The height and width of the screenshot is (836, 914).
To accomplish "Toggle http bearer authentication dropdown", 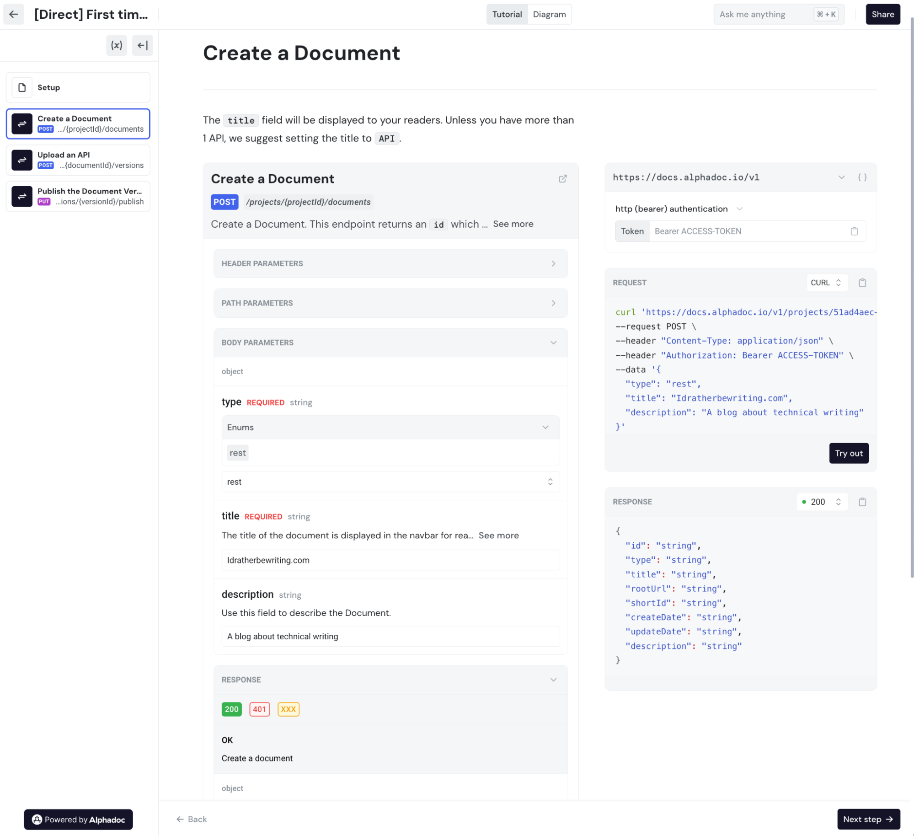I will coord(738,209).
